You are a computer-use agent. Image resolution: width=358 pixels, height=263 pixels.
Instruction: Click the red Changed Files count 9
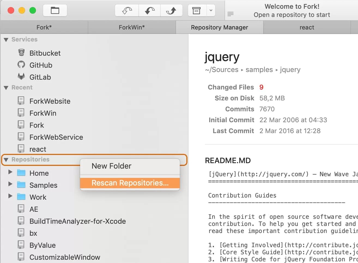point(261,87)
